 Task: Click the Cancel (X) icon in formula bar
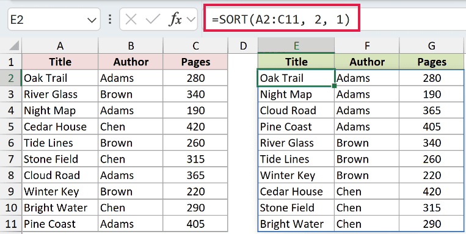(131, 20)
